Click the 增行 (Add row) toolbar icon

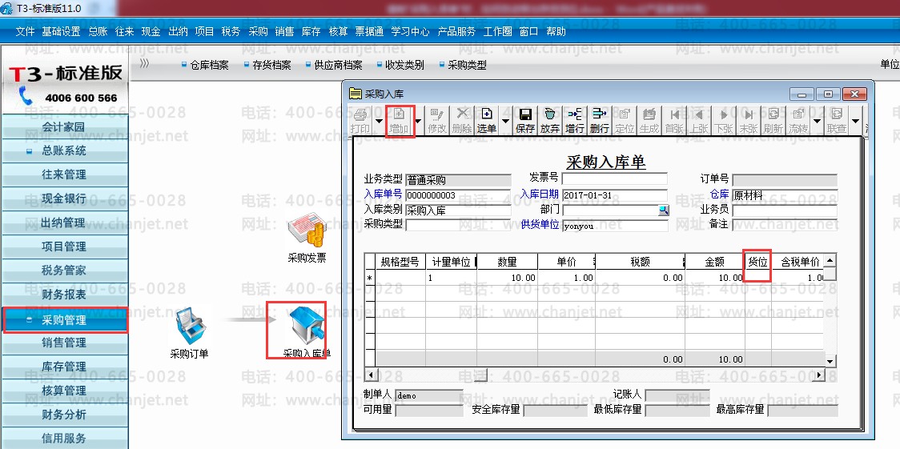click(x=575, y=121)
